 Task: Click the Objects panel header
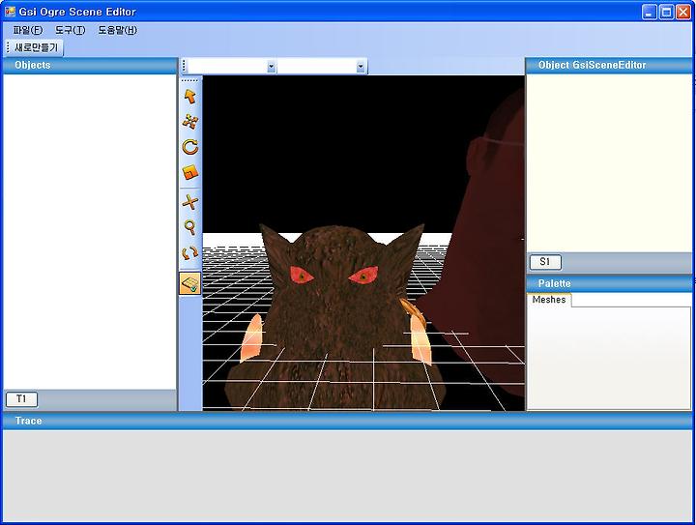(90, 65)
